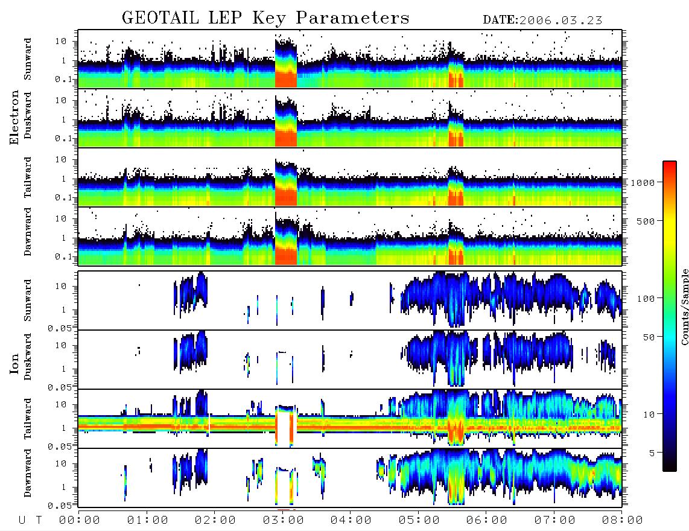
Task: Click the 03:00 time axis label
Action: (x=283, y=521)
